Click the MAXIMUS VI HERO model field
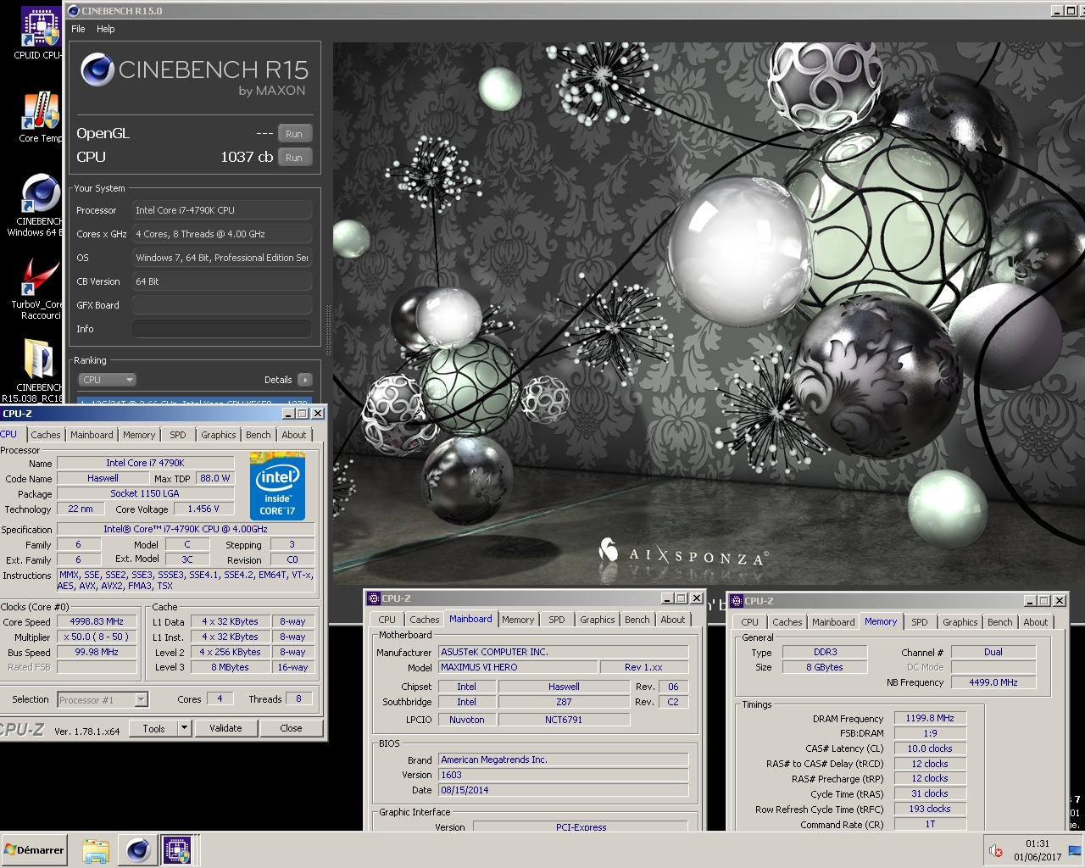The height and width of the screenshot is (868, 1085). point(518,667)
